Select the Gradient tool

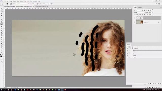[2, 33]
